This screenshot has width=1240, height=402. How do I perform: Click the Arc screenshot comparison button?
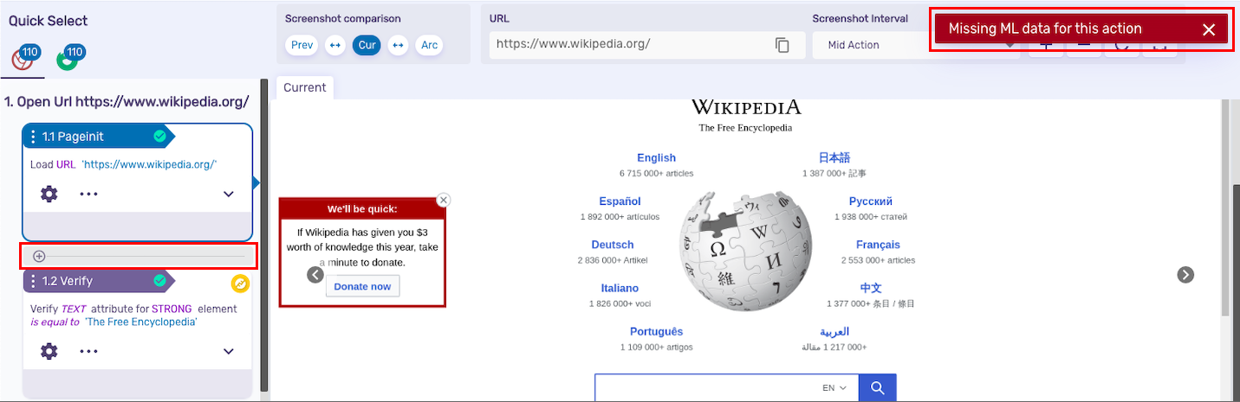click(x=429, y=45)
